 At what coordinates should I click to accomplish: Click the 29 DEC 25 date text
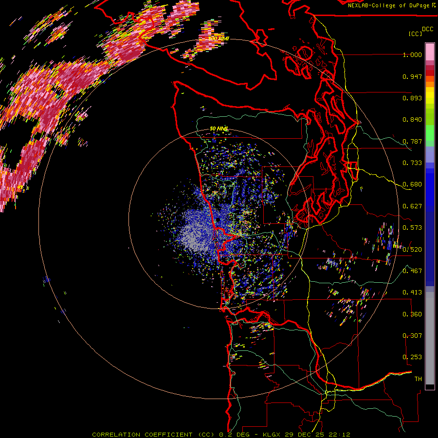[x=305, y=435]
